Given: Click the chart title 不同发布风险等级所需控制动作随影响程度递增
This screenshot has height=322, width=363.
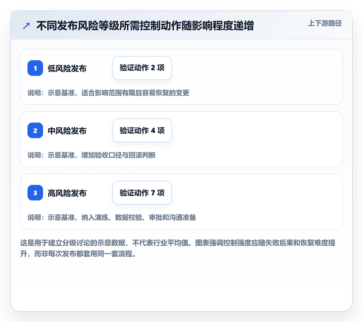Looking at the screenshot, I should (145, 26).
